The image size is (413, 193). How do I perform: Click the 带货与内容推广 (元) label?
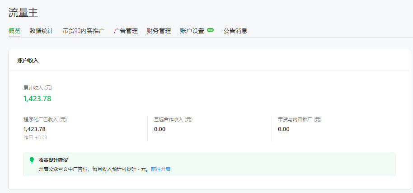(300, 119)
